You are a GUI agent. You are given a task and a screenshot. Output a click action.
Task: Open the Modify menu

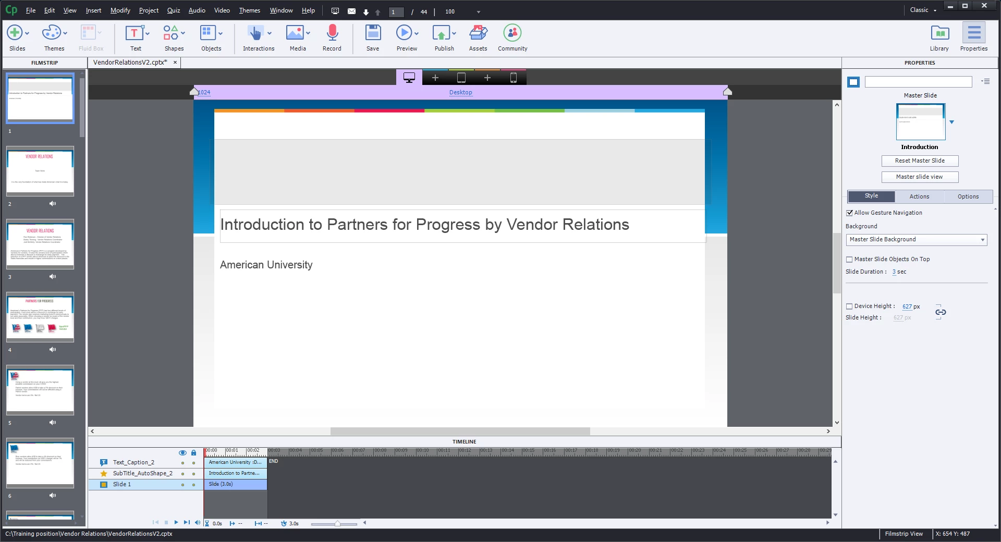click(x=120, y=10)
